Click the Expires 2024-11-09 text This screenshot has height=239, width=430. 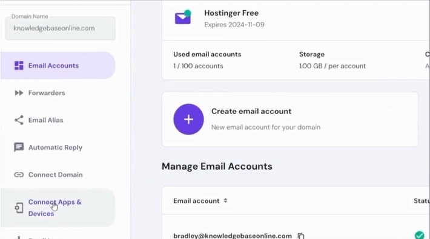coord(234,25)
